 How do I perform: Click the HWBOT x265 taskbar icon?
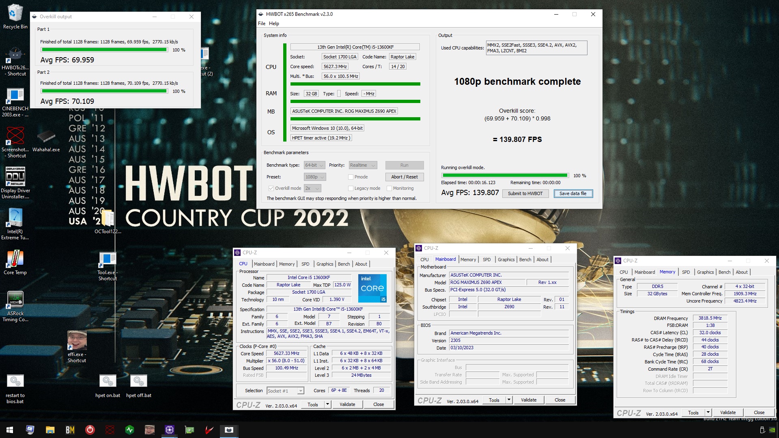pyautogui.click(x=229, y=429)
